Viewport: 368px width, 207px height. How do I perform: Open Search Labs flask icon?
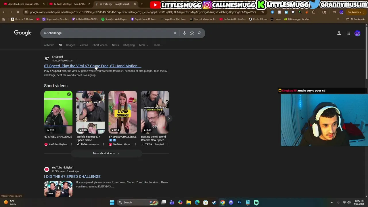point(339,33)
